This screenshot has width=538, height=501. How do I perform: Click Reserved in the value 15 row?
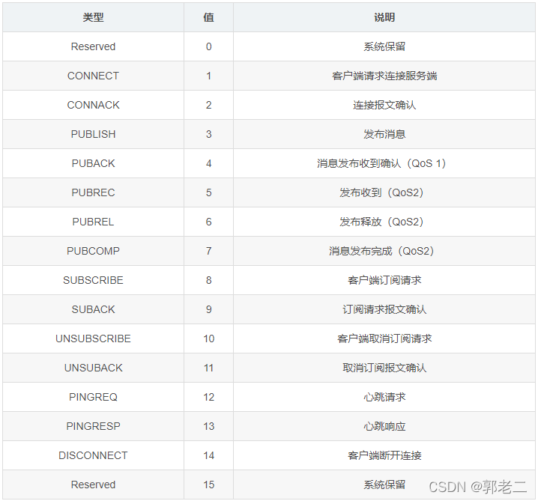pos(93,485)
